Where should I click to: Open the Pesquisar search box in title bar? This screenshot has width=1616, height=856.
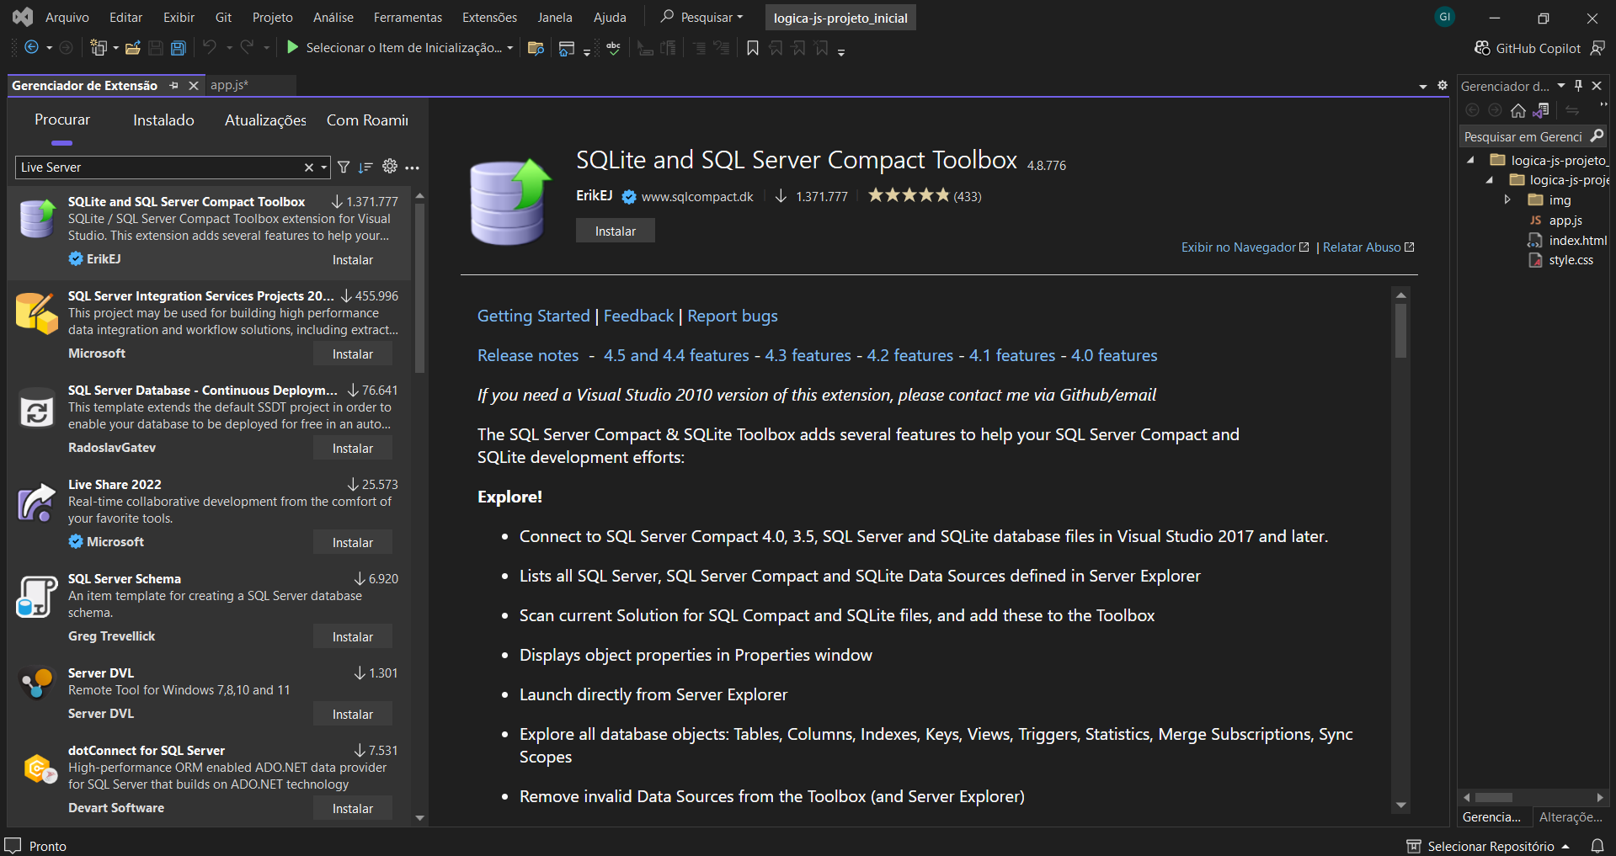tap(702, 17)
